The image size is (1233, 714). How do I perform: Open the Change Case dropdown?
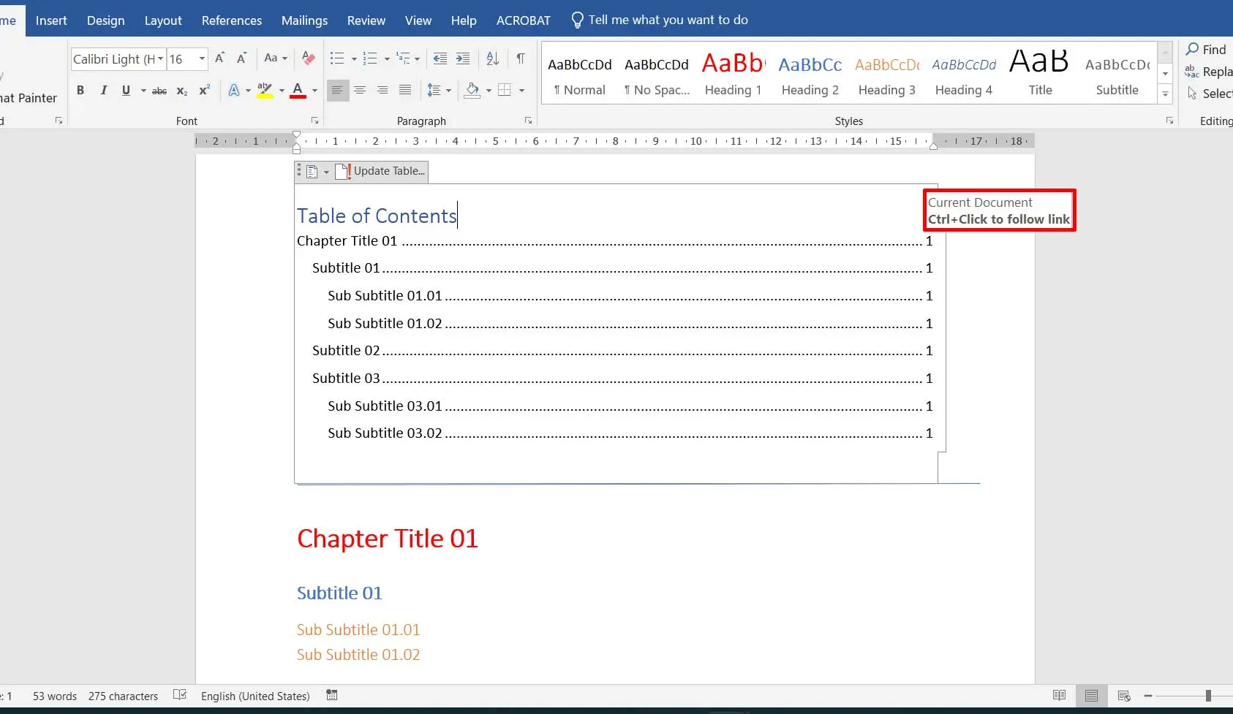pos(275,58)
